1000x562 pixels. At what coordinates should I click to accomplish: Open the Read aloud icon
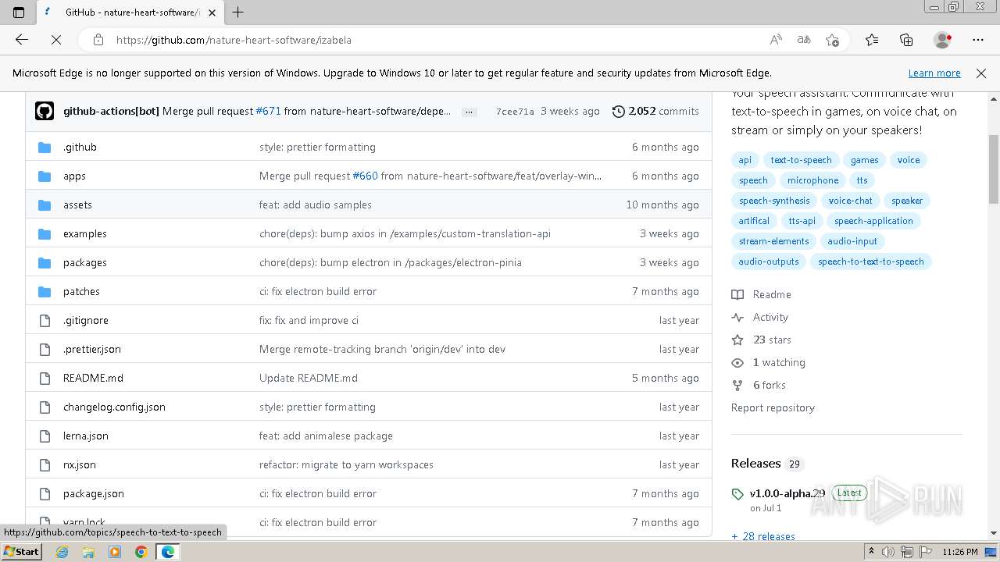(x=776, y=40)
